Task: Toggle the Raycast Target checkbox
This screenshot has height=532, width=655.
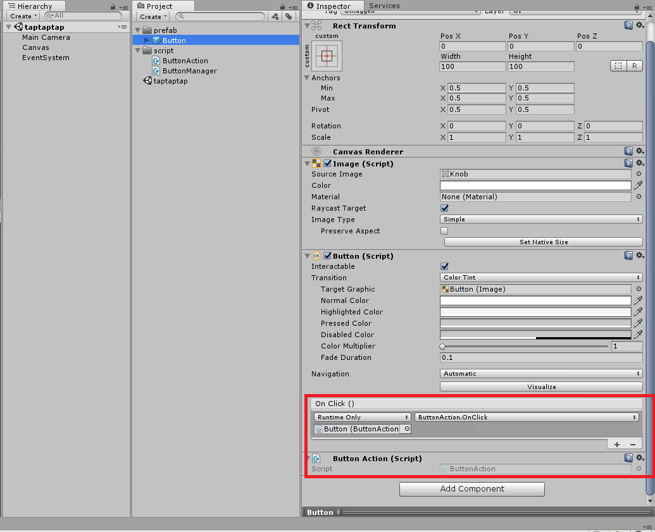Action: [444, 208]
